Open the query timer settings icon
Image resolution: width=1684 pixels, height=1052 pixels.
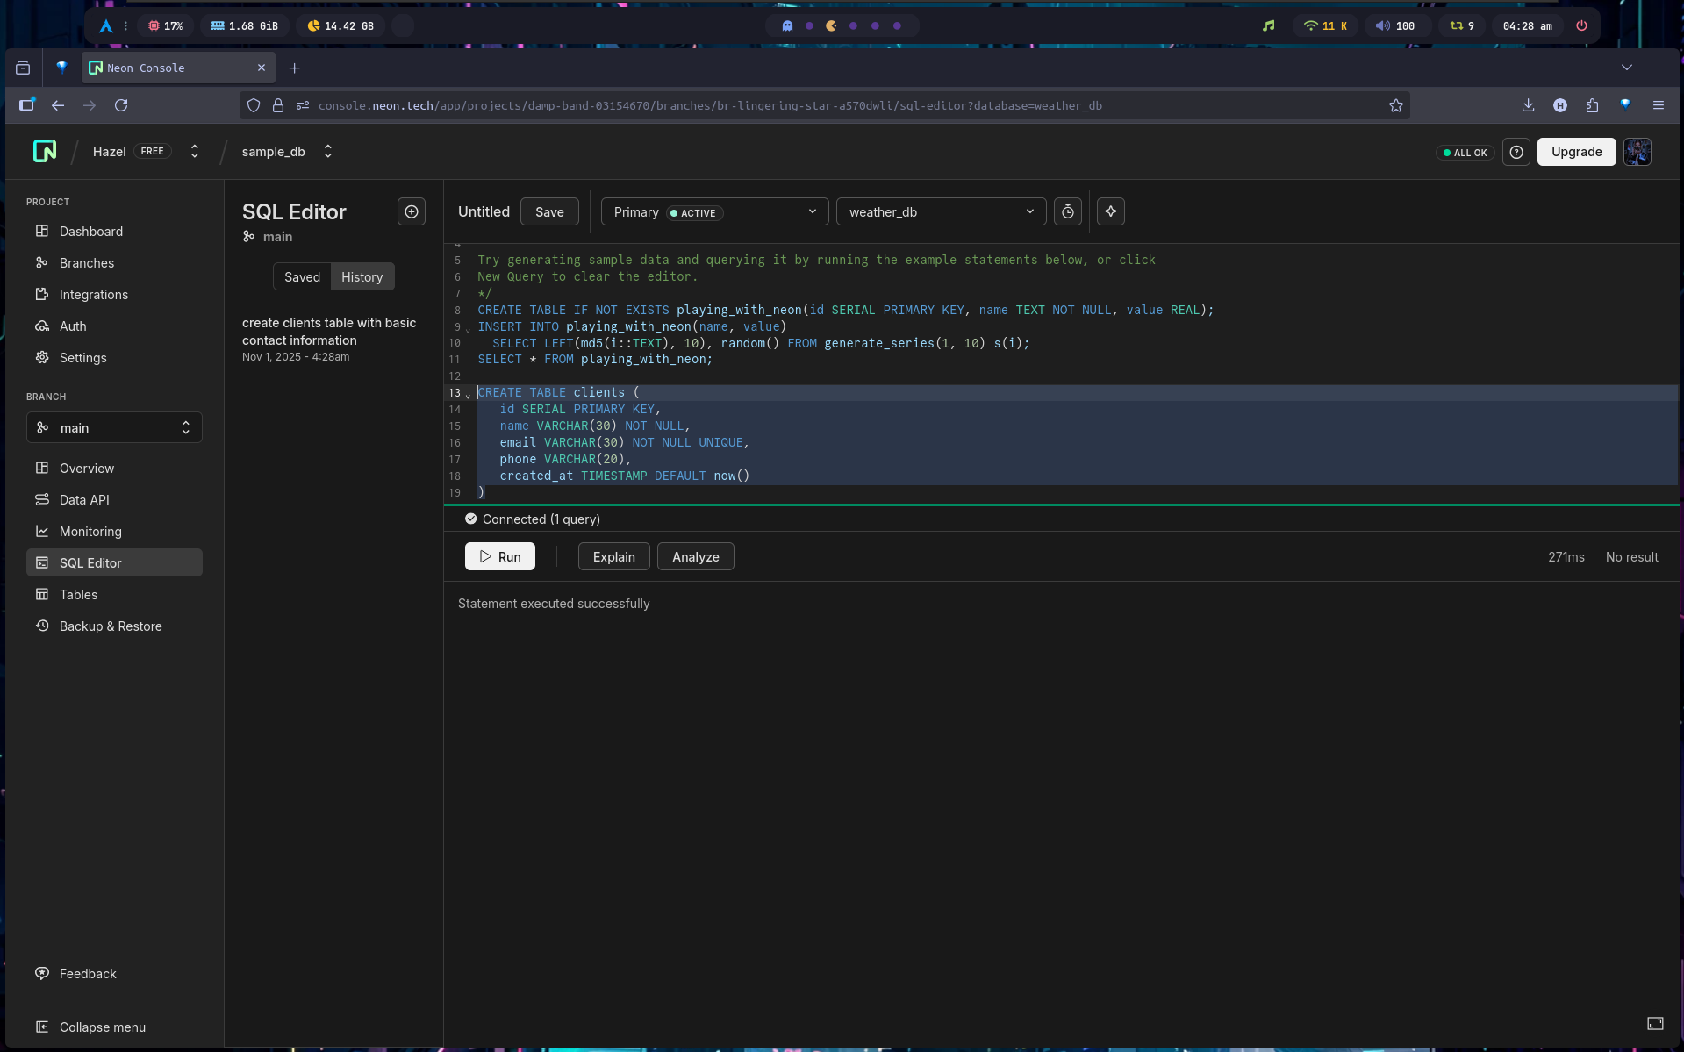(1067, 211)
